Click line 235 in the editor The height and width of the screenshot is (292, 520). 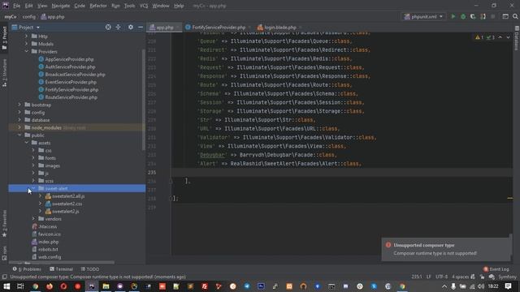click(x=341, y=172)
